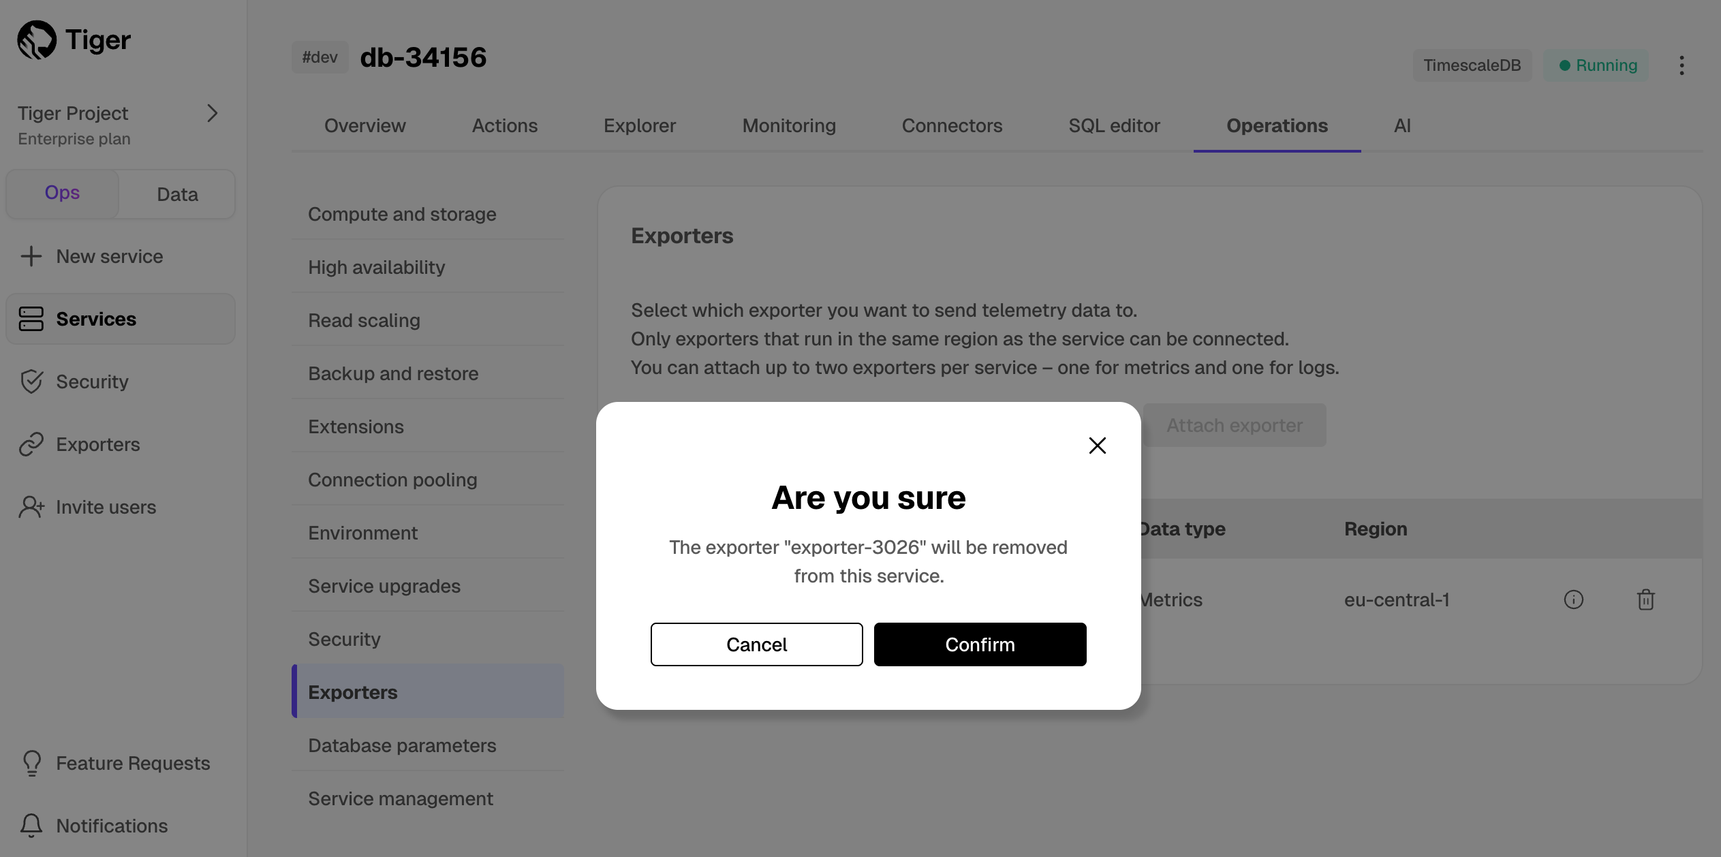
Task: Open the exporter info circle icon
Action: coord(1573,599)
